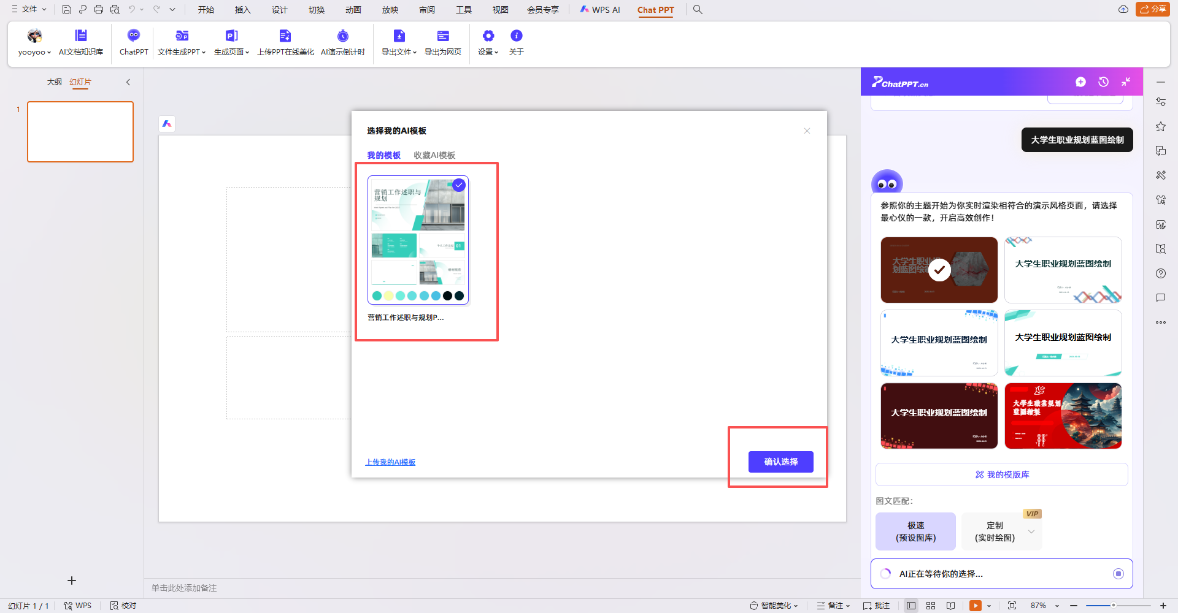The height and width of the screenshot is (613, 1178).
Task: Open the 设置 dropdown menu
Action: [x=488, y=52]
